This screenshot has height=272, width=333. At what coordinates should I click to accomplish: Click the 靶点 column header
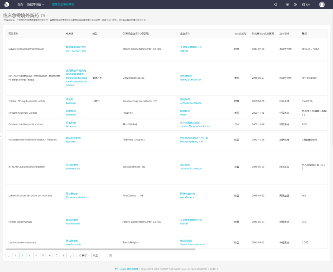[304, 34]
